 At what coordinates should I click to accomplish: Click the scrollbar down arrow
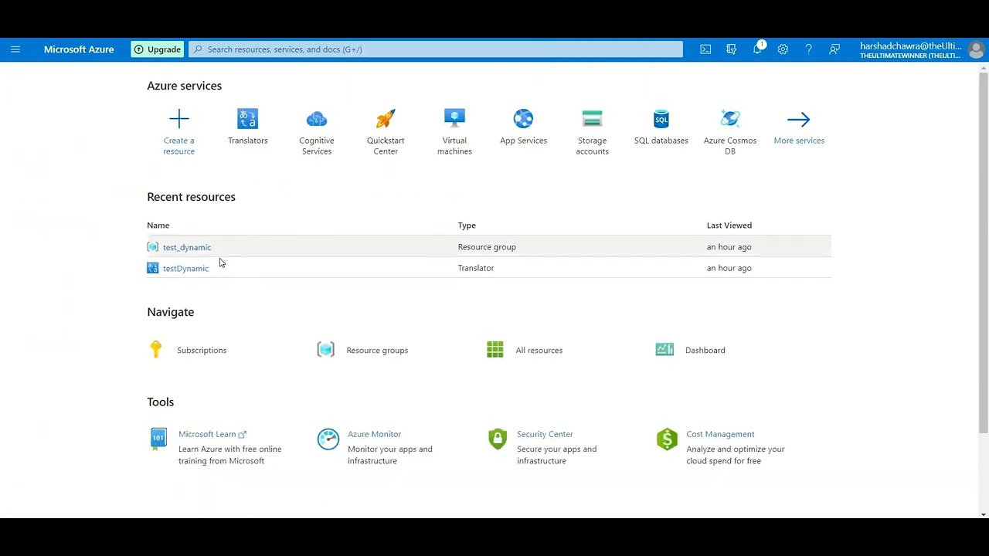coord(984,514)
